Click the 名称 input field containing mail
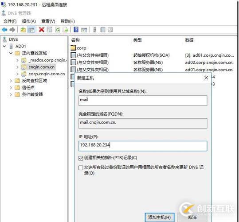239x222 pixels. pos(143,101)
